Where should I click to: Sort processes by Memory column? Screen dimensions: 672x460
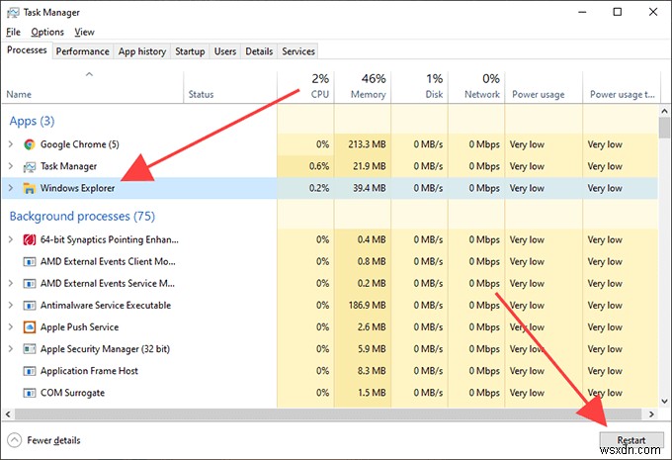(363, 87)
